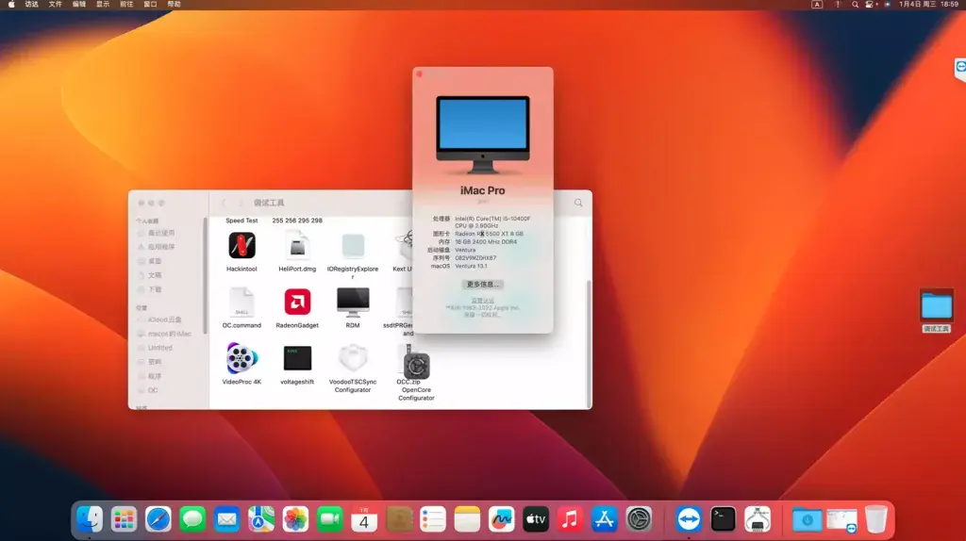Open Music from the Dock
966x541 pixels.
click(570, 519)
